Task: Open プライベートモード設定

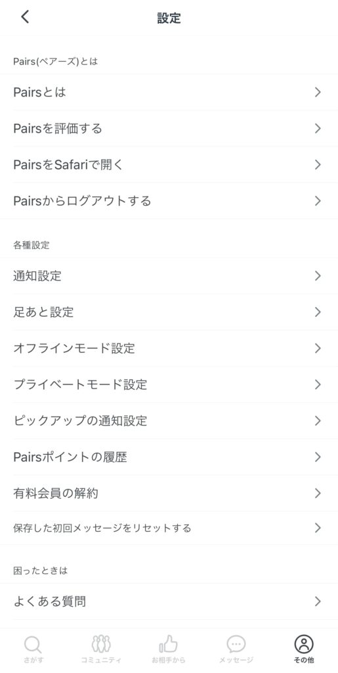Action: tap(169, 384)
